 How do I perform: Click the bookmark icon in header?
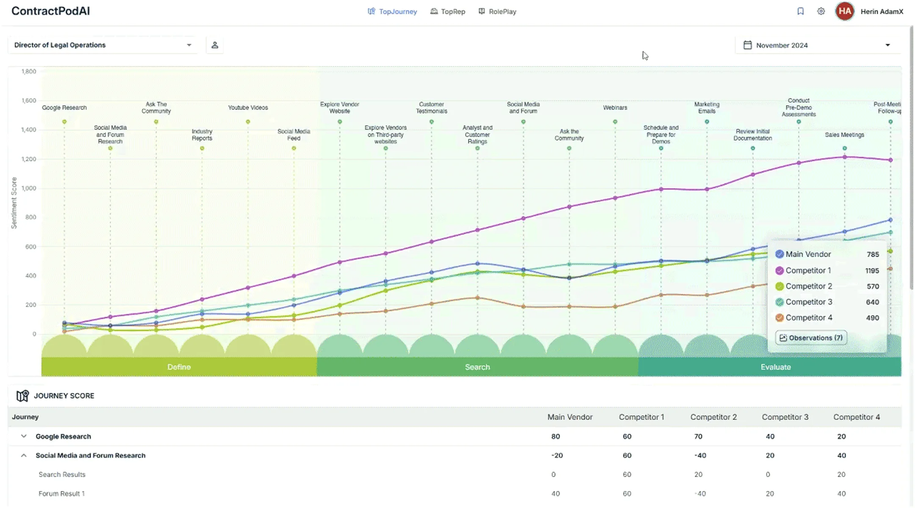pos(800,11)
